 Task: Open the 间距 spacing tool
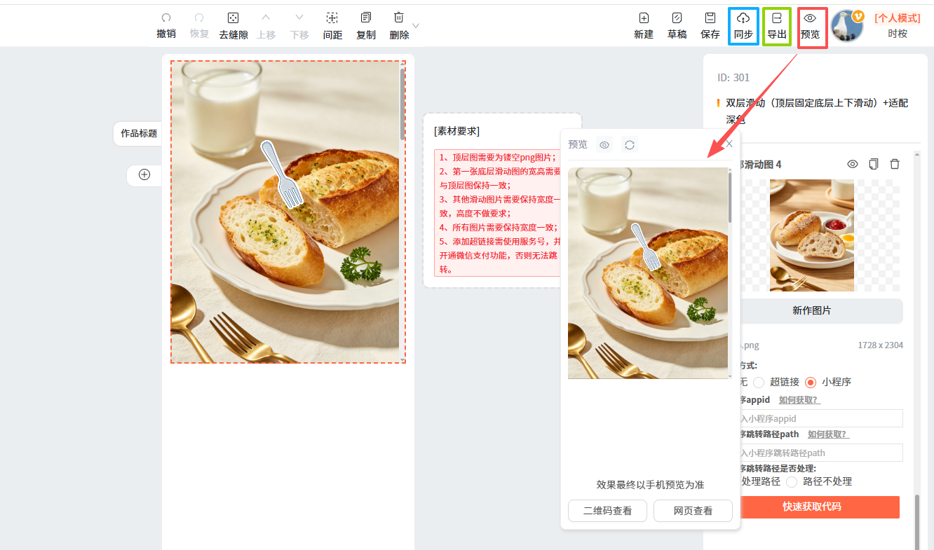pyautogui.click(x=332, y=26)
